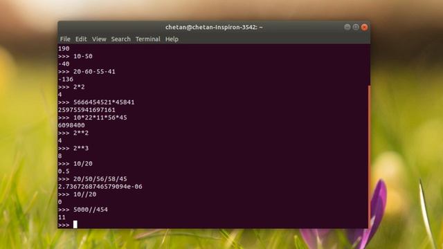The height and width of the screenshot is (249, 443).
Task: Click the expression 10*22*11*56*45
Action: click(100, 118)
